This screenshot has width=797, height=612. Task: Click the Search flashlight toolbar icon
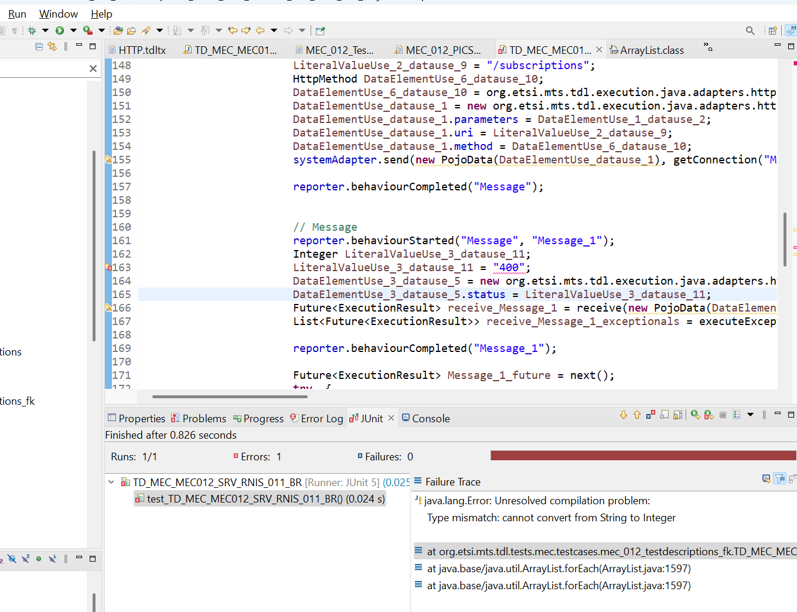pyautogui.click(x=147, y=30)
